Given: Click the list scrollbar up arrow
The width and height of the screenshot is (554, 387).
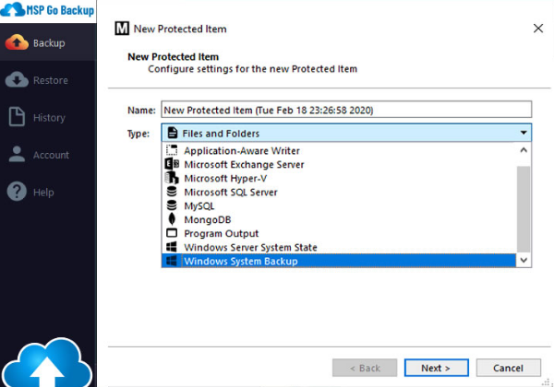Looking at the screenshot, I should [524, 150].
